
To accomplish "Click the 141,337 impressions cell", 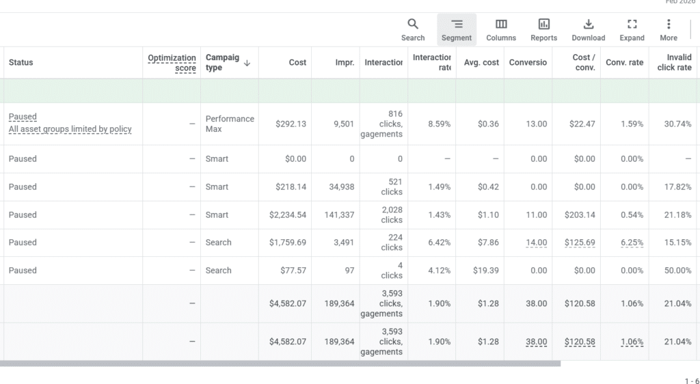I will 339,215.
